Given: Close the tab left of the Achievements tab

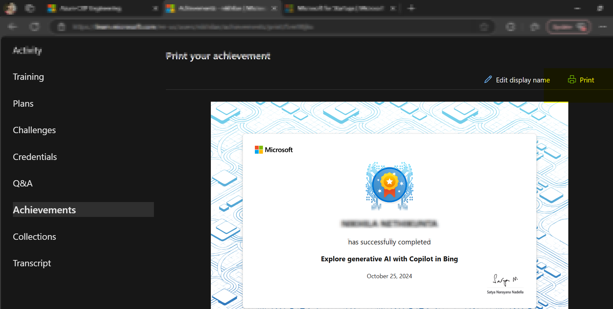Looking at the screenshot, I should (x=155, y=8).
